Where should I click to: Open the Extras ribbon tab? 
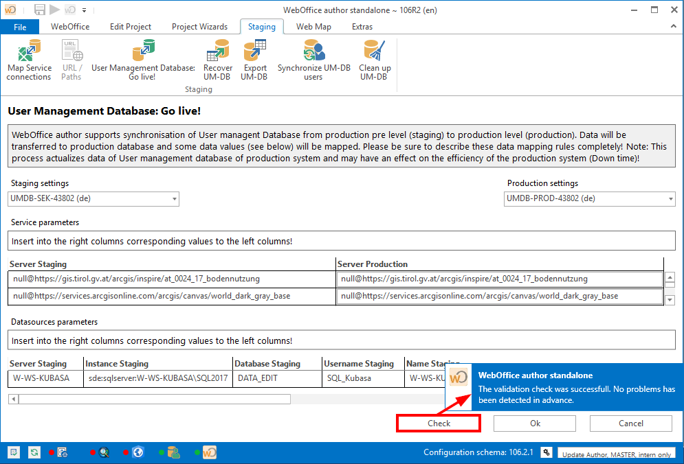click(x=362, y=27)
